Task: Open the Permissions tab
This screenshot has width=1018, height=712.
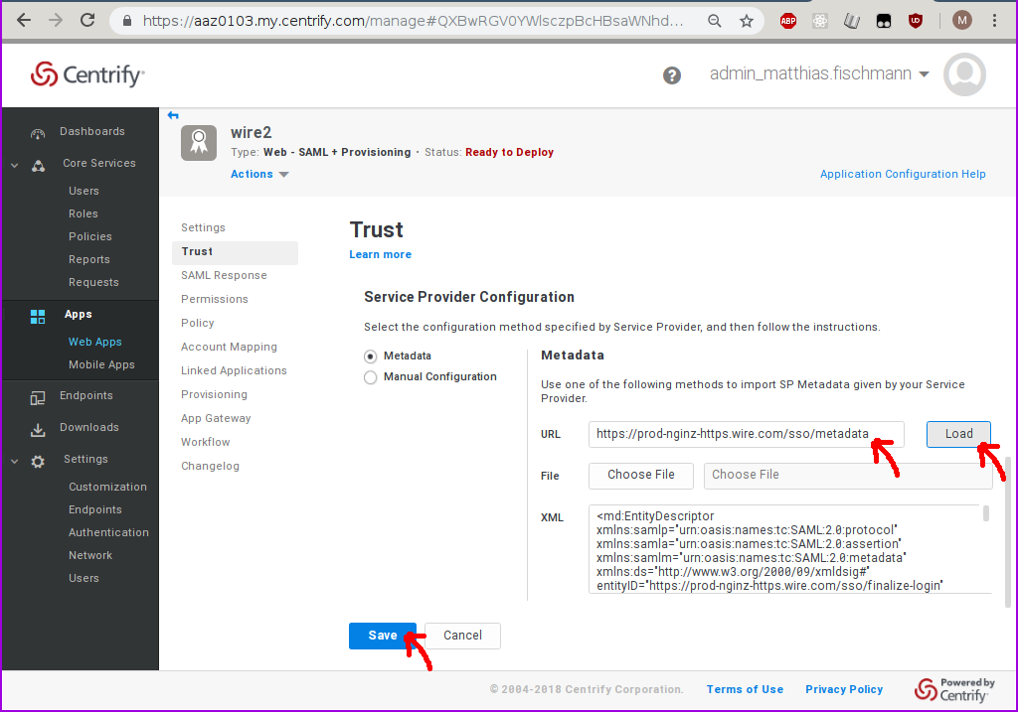Action: [215, 300]
